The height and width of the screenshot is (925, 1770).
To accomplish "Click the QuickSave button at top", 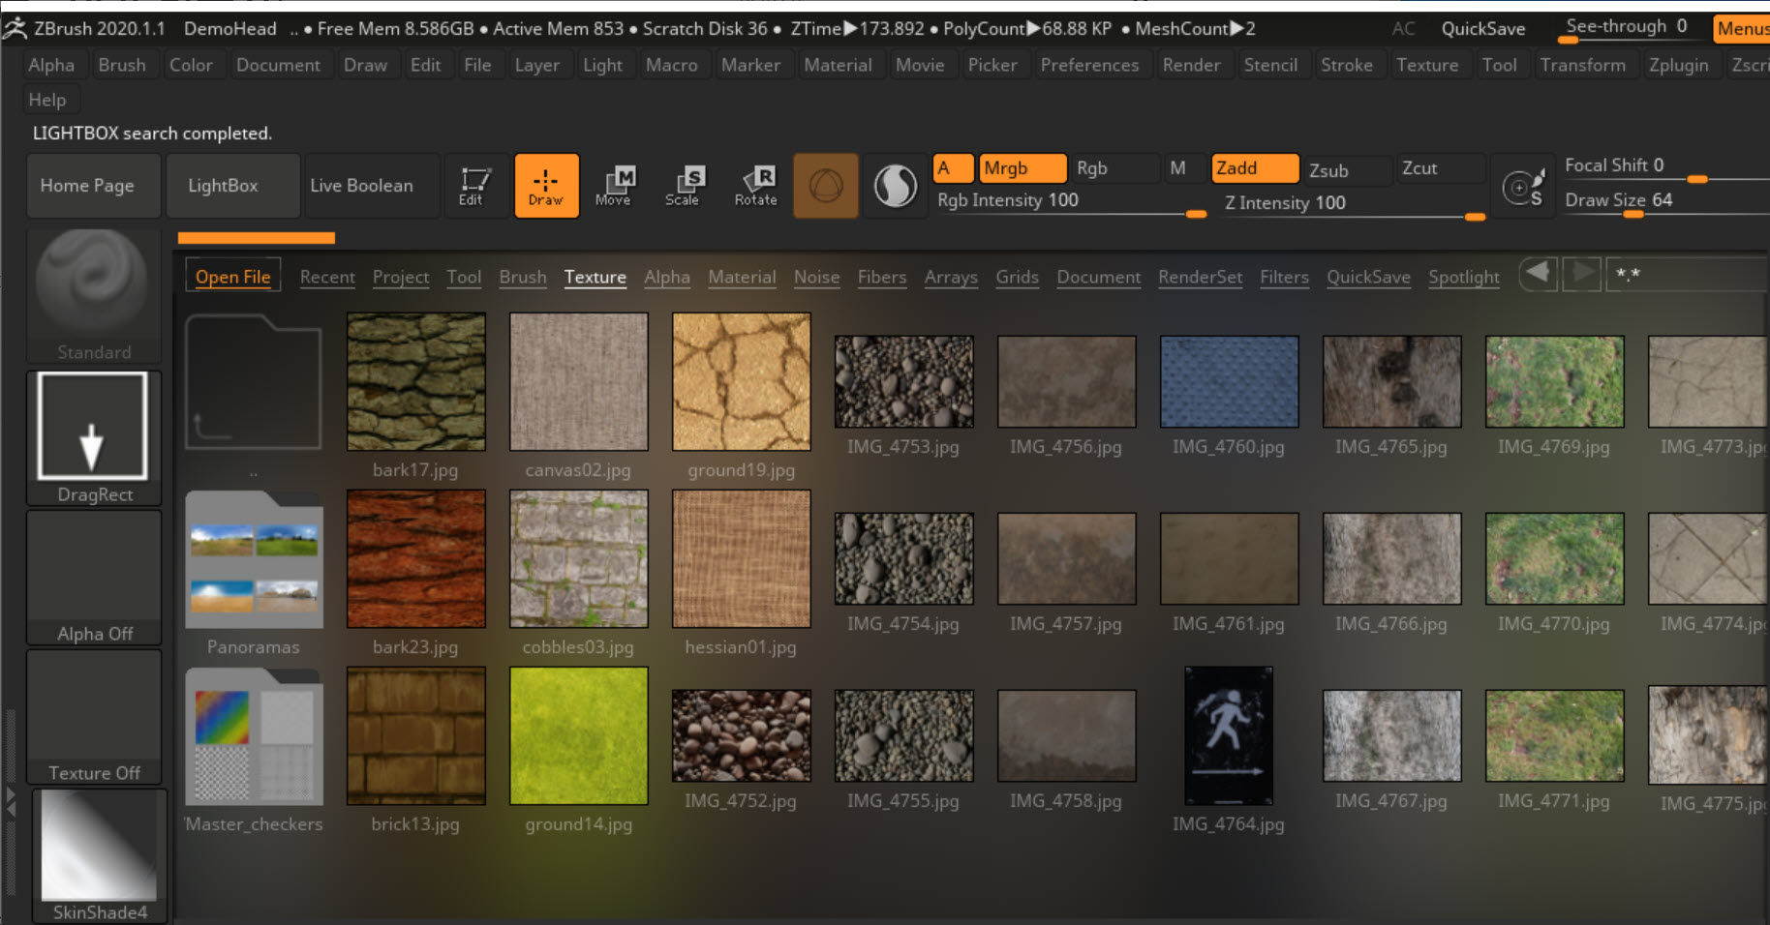I will [x=1482, y=29].
